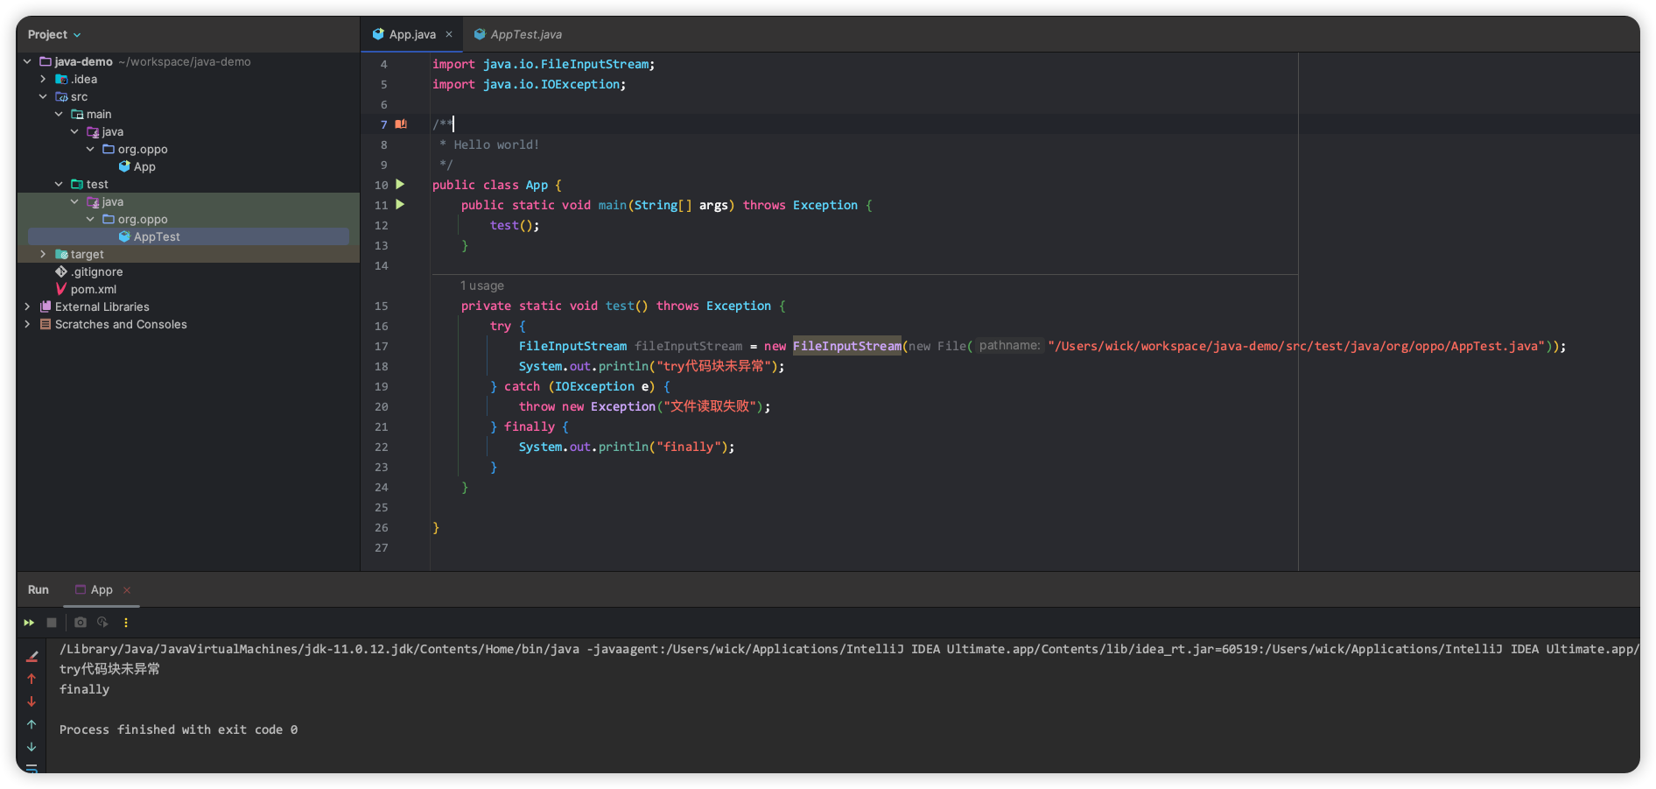This screenshot has width=1656, height=789.
Task: Click run gutter icon beside main method
Action: click(x=400, y=205)
